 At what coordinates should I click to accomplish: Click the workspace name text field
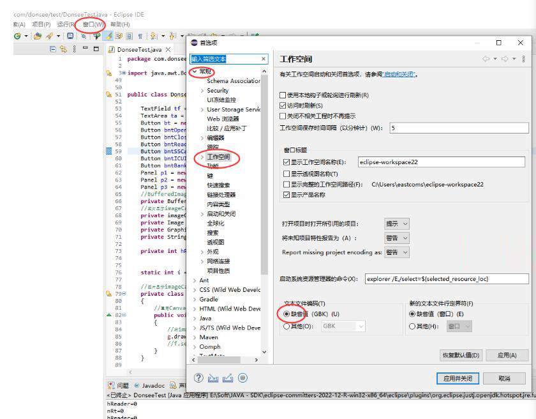tap(440, 162)
